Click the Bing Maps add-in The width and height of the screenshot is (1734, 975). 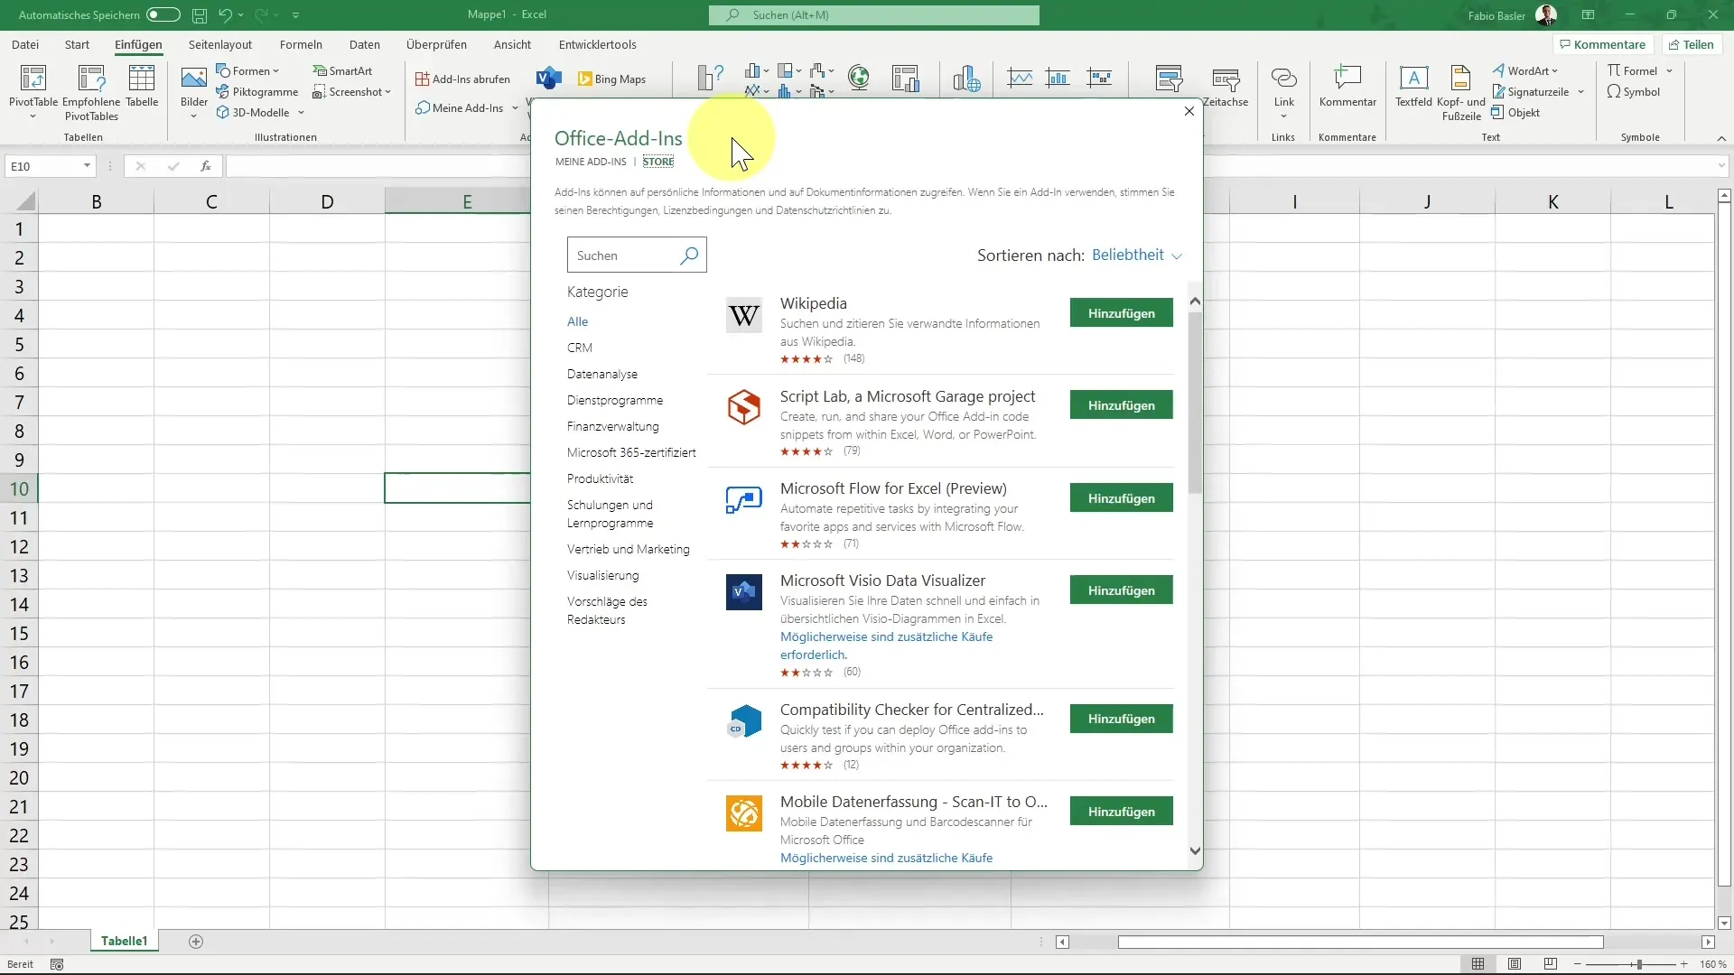[x=611, y=79]
